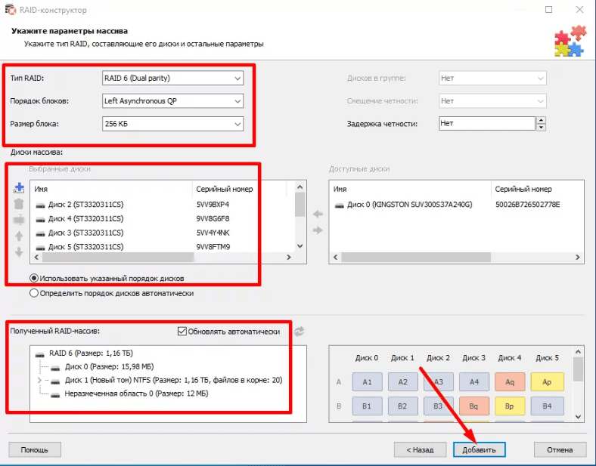The width and height of the screenshot is (596, 466).
Task: Expand the 'Диск 1 (Новый том) NTFS' node
Action: 39,381
